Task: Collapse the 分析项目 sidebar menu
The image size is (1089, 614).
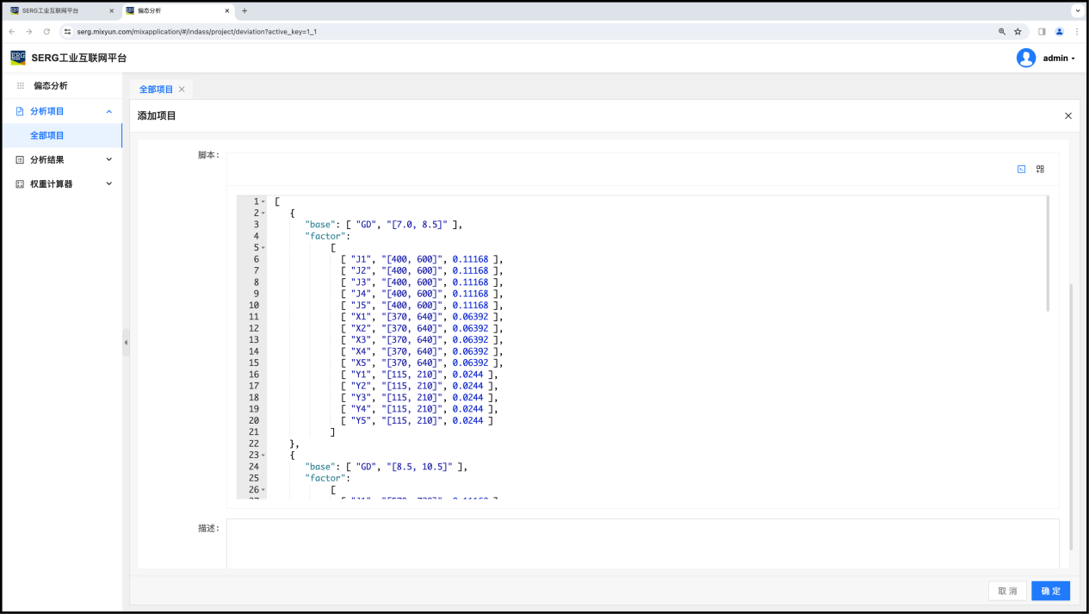Action: pyautogui.click(x=108, y=111)
